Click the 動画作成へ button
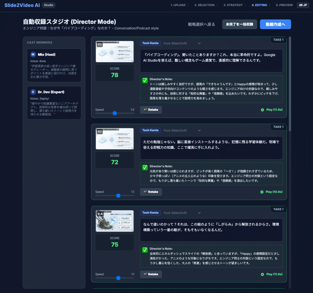The image size is (313, 293). coord(275,24)
